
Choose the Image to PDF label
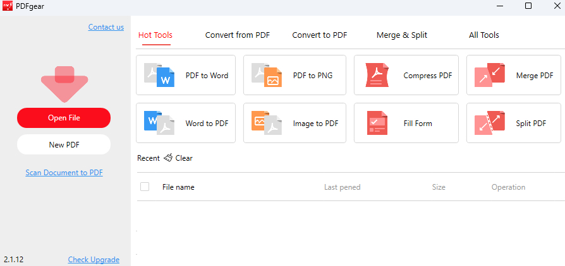pos(315,124)
